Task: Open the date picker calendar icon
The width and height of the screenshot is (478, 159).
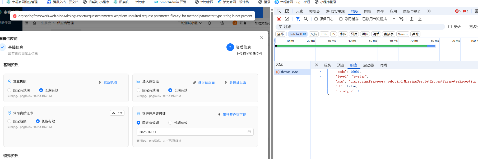Action: pyautogui.click(x=249, y=132)
